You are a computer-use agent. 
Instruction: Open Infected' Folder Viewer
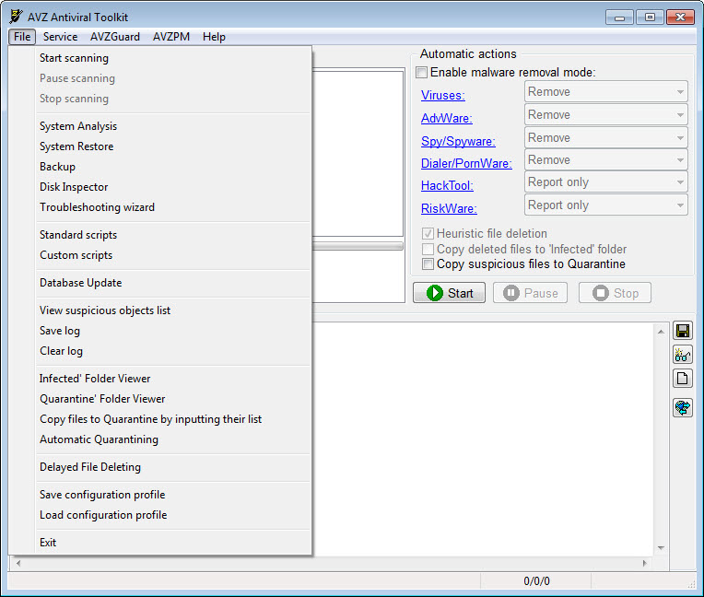[173, 379]
